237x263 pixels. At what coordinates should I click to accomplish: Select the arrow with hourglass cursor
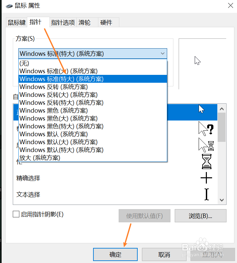(x=206, y=145)
